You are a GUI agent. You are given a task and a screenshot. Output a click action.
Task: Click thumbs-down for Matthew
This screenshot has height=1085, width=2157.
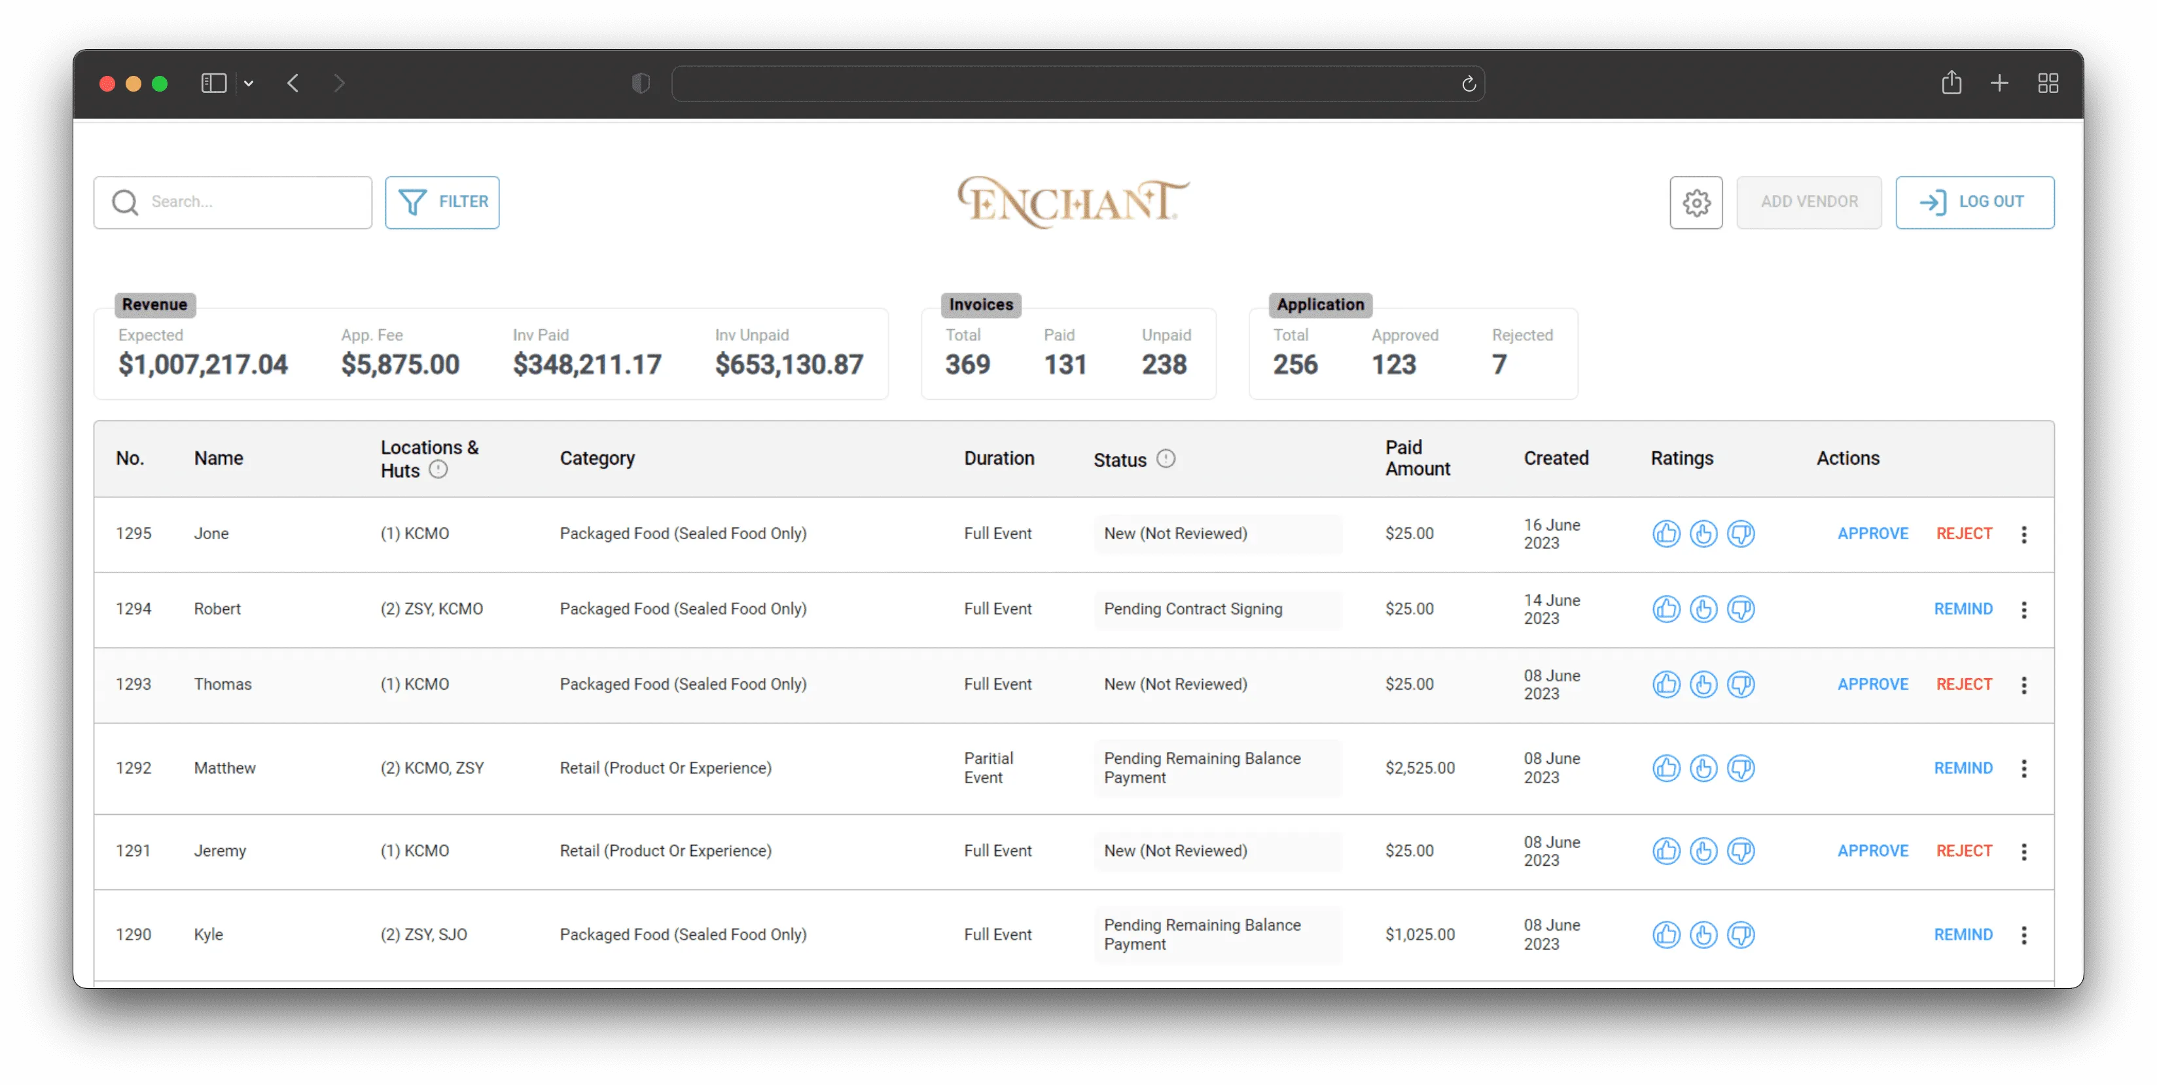click(x=1741, y=768)
